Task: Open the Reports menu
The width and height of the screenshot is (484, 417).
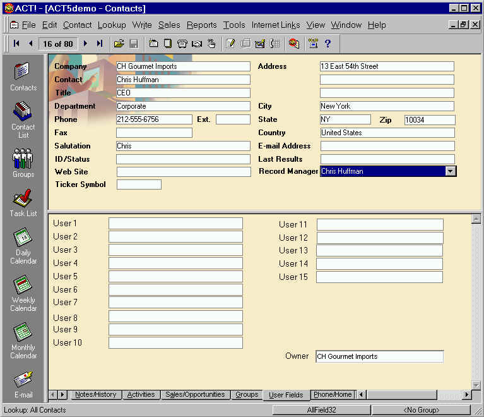Action: point(201,25)
